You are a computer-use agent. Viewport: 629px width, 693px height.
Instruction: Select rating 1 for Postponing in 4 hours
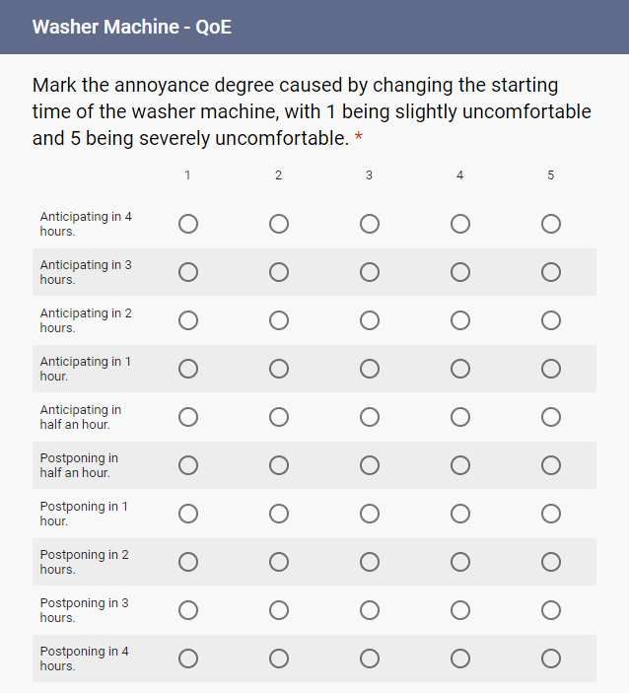click(x=188, y=658)
